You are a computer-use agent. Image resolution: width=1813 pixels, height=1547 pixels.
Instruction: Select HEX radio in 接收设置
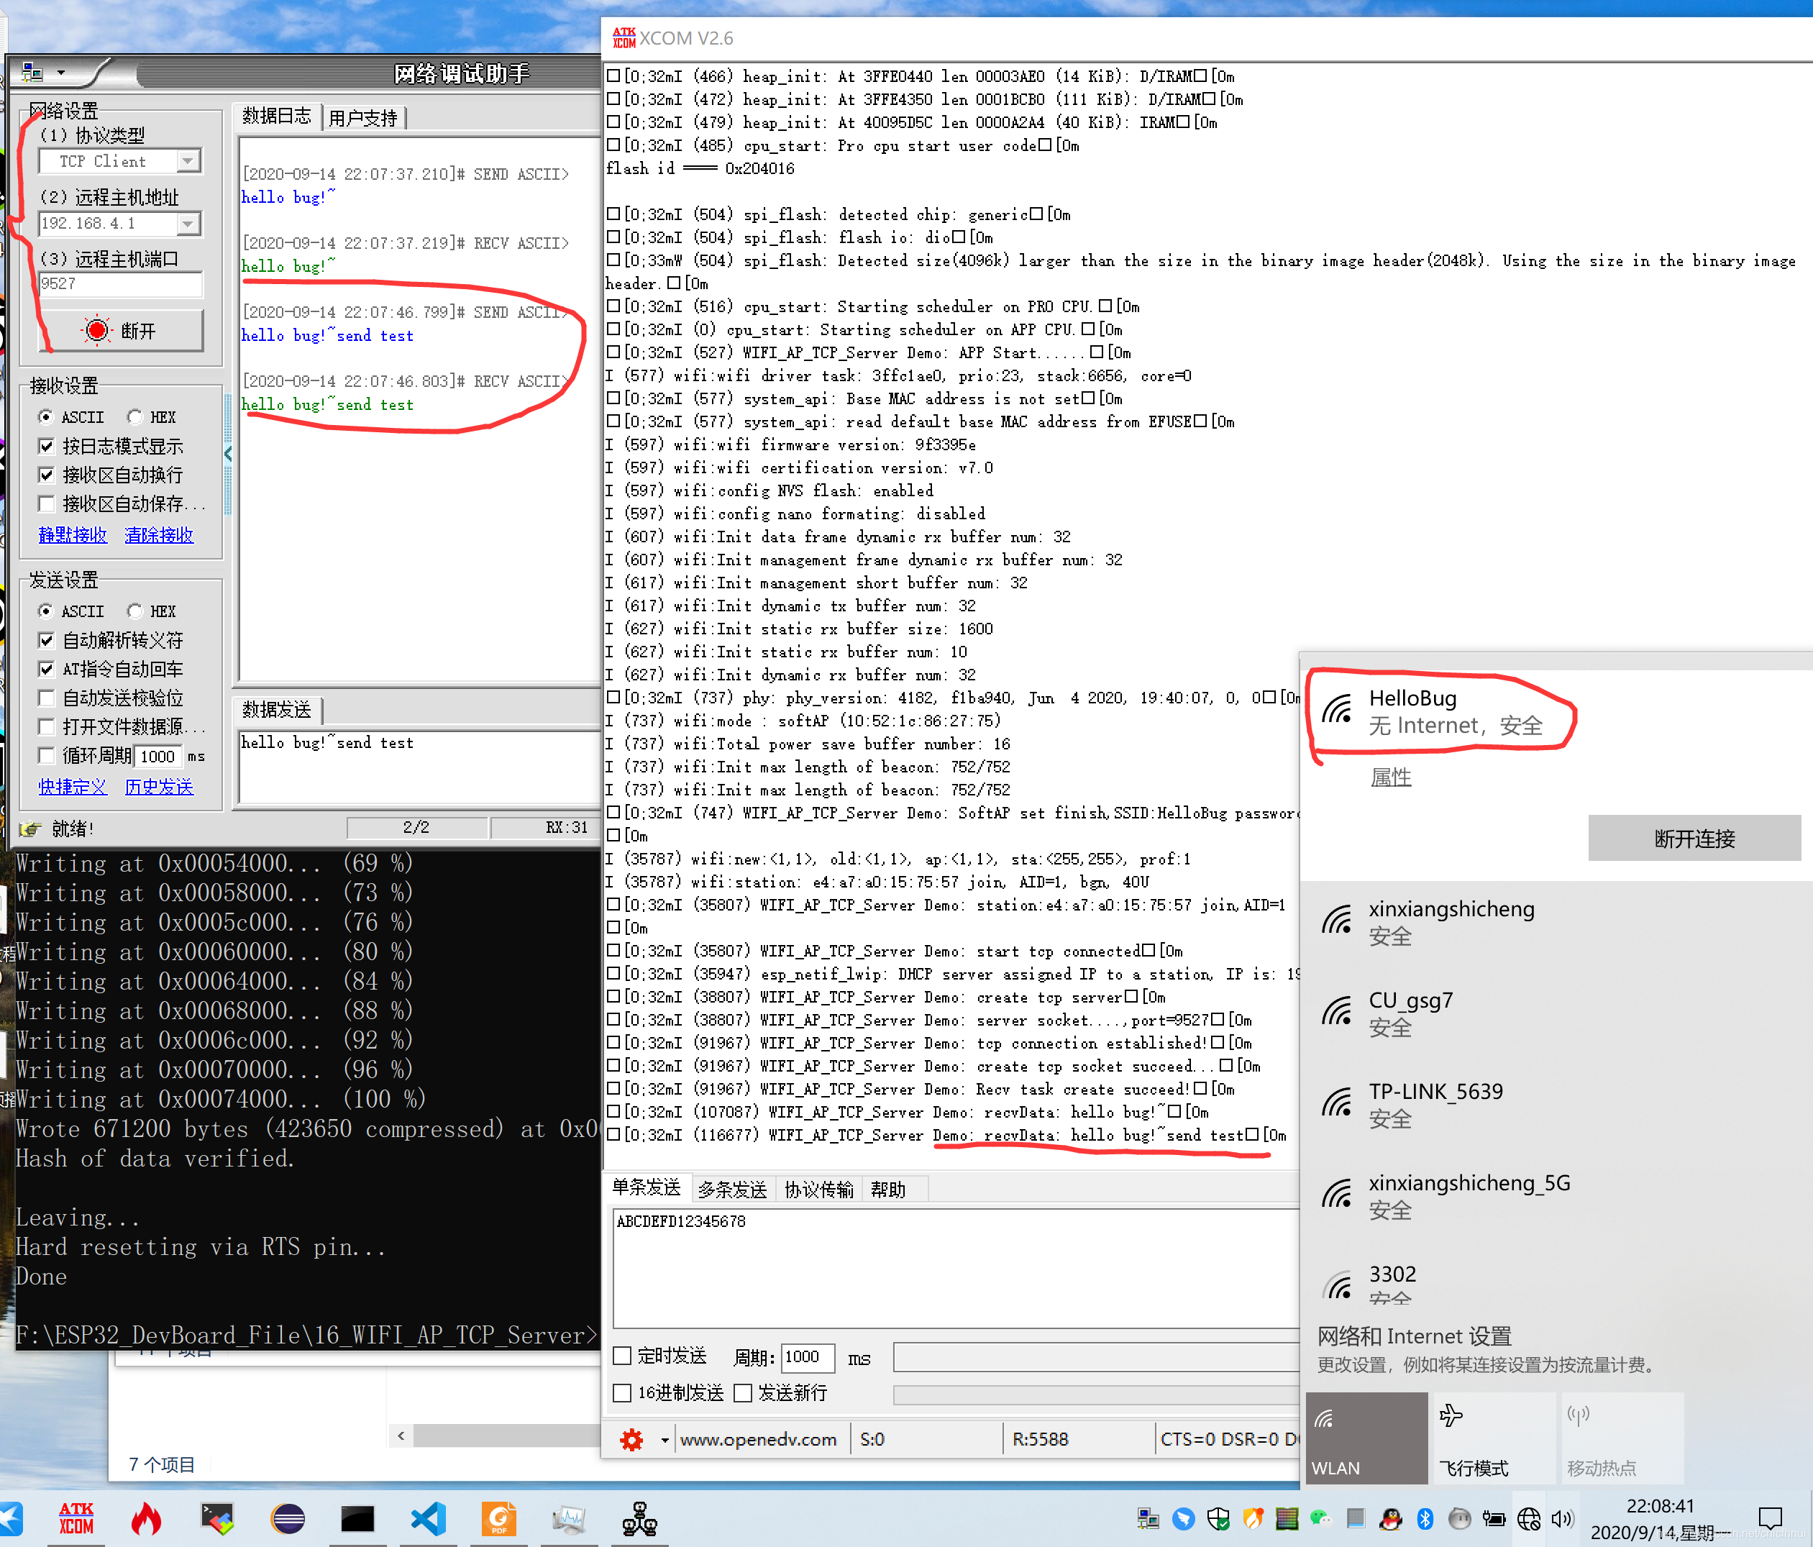[134, 416]
